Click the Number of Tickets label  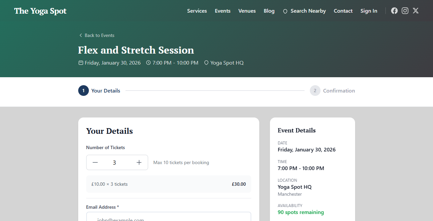point(106,147)
